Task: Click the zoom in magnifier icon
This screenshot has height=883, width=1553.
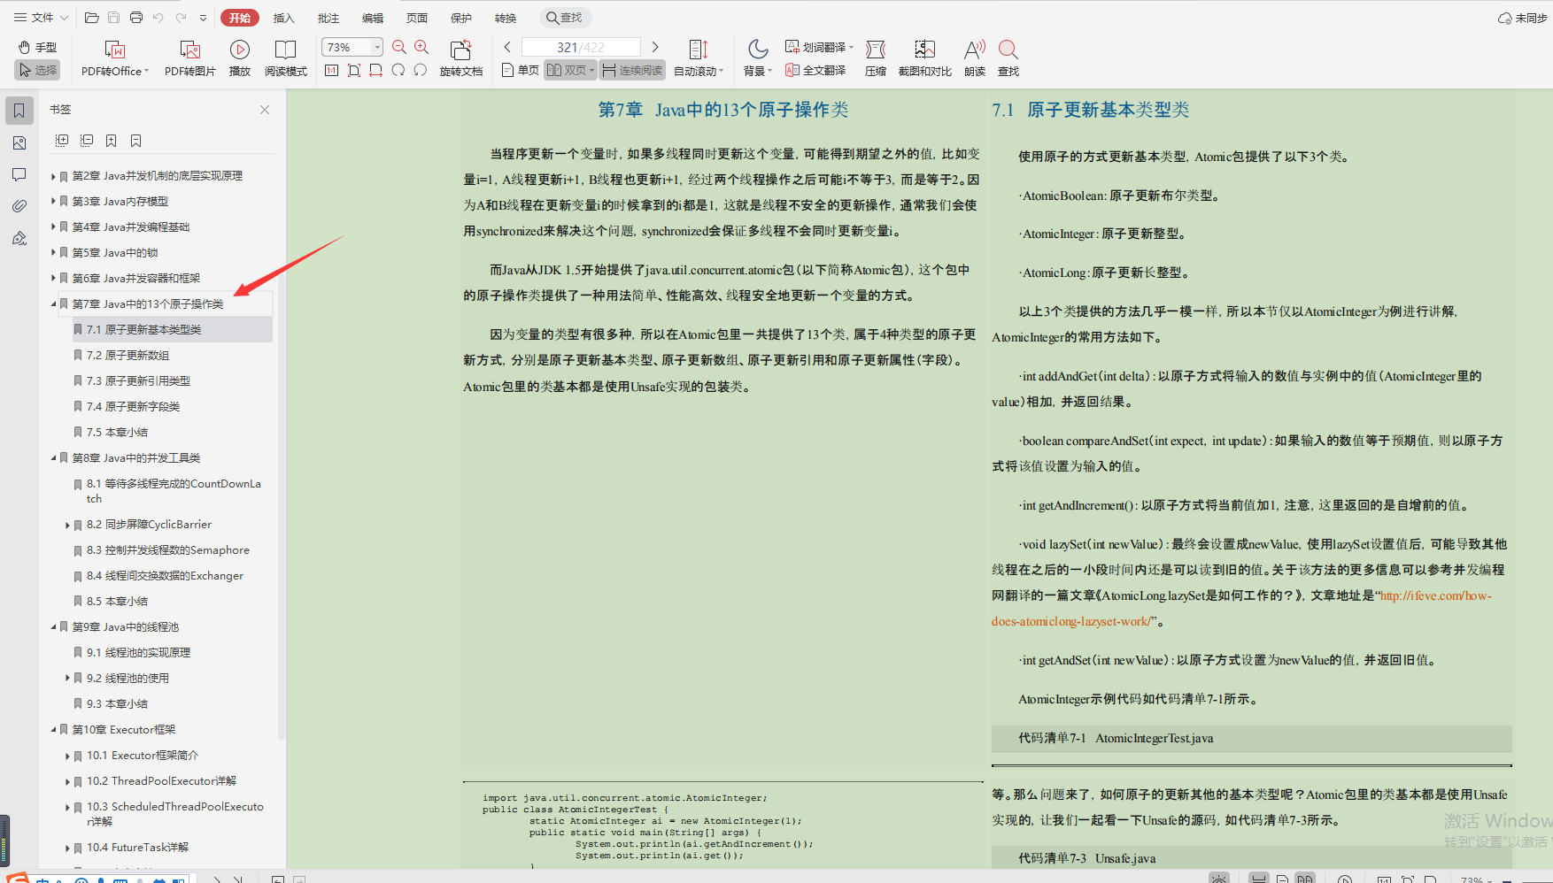Action: coord(421,47)
